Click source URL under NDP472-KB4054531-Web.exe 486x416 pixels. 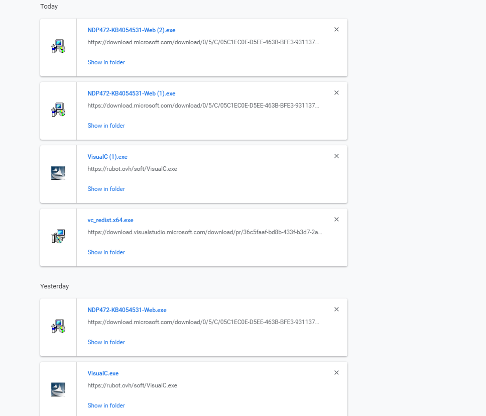(x=203, y=322)
